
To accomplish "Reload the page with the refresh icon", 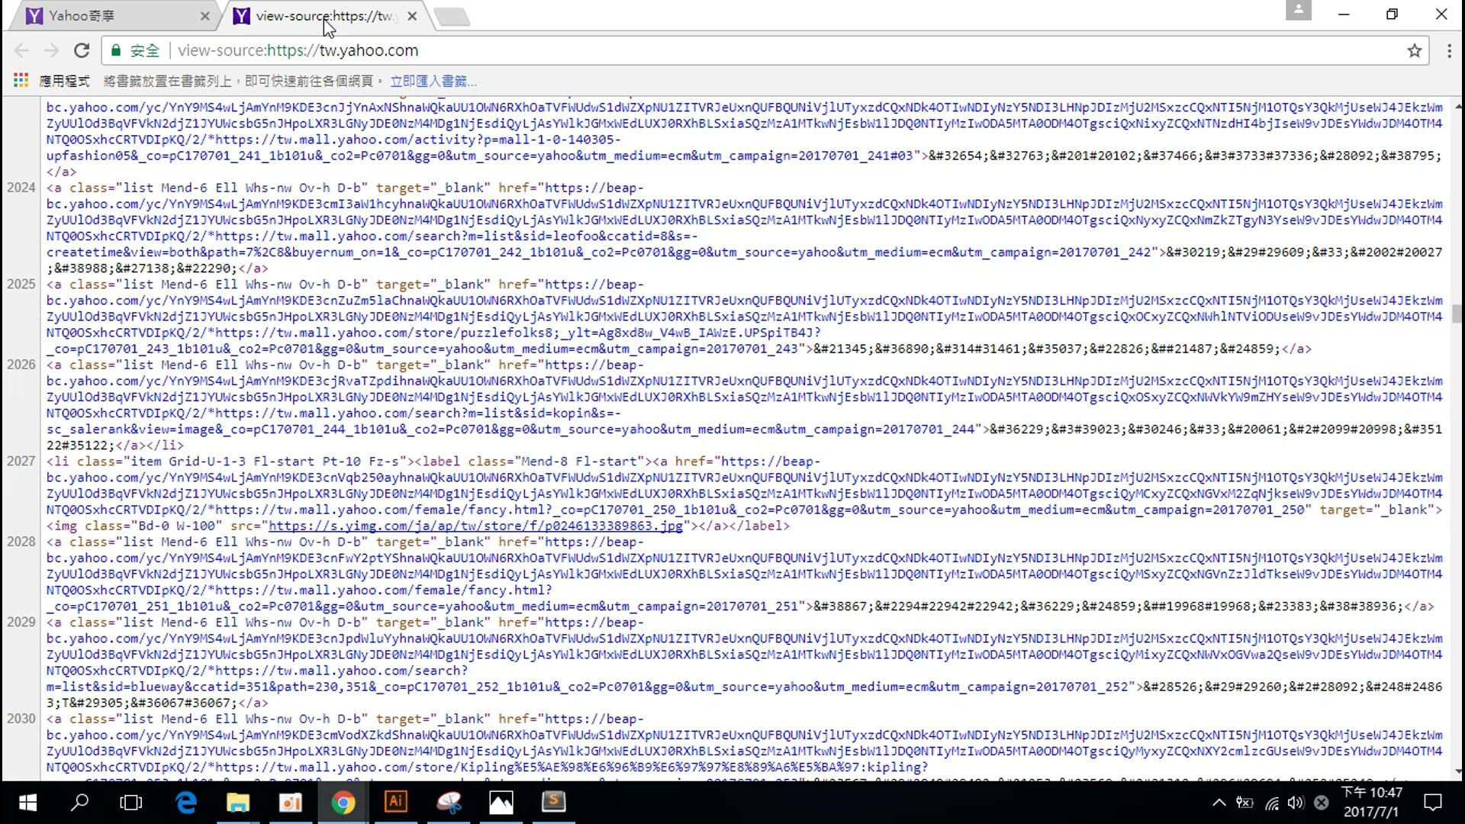I will pos(82,50).
